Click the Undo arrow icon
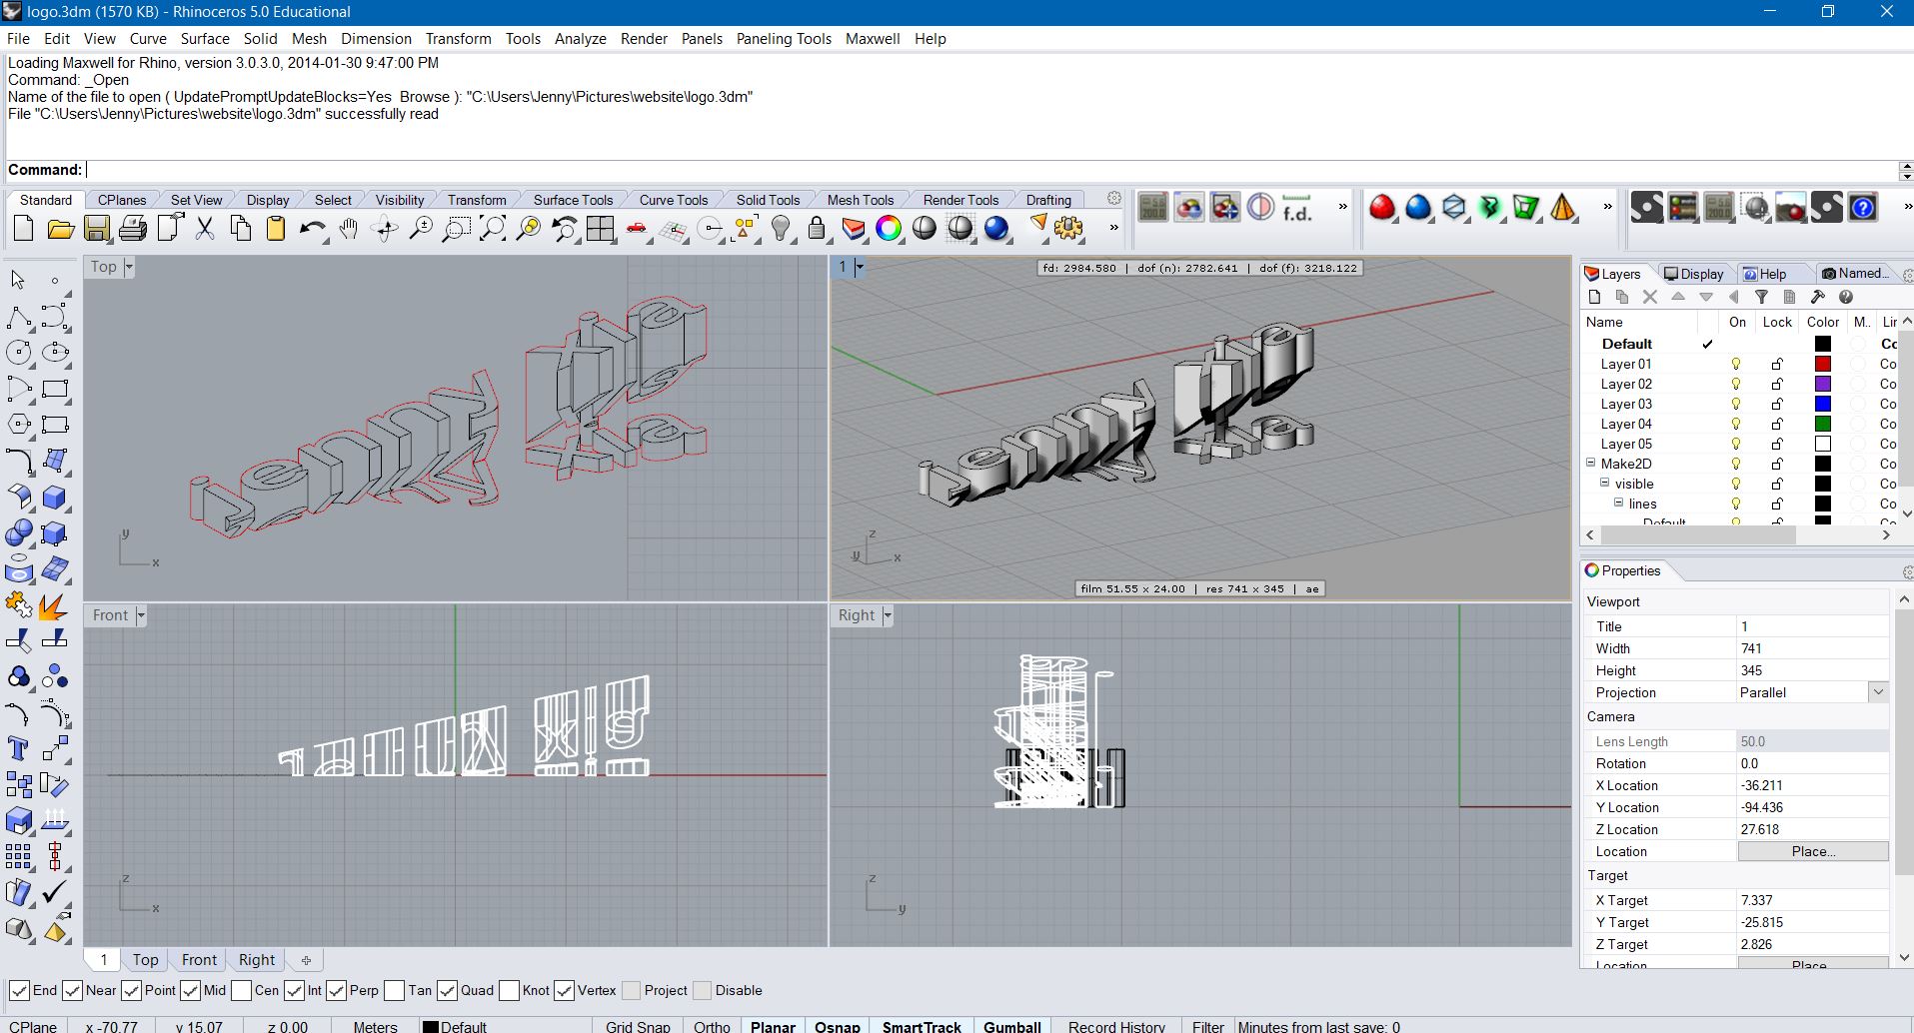Viewport: 1914px width, 1033px height. tap(312, 229)
